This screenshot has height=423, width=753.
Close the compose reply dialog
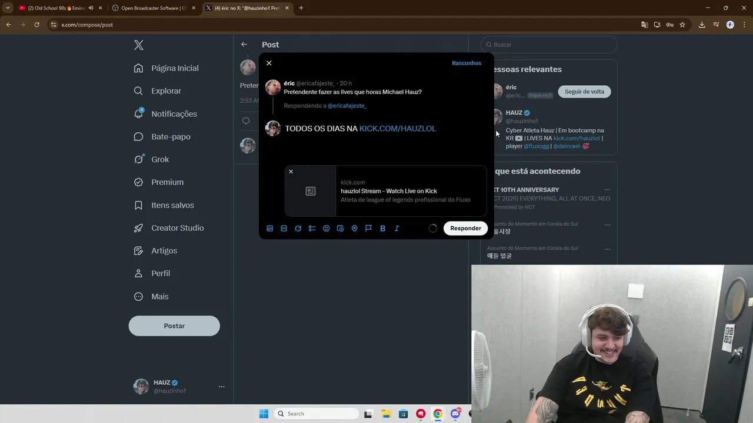pos(269,63)
